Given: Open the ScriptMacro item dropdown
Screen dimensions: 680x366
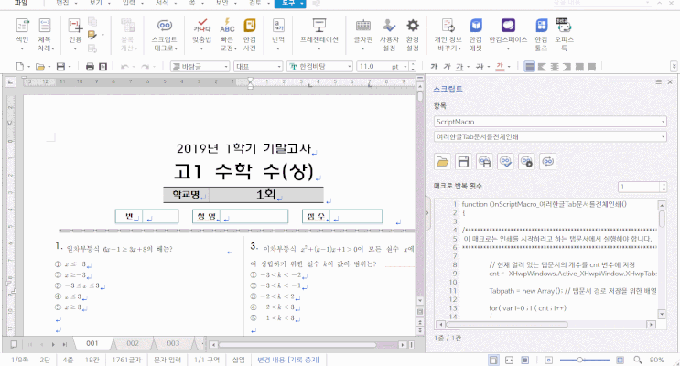Looking at the screenshot, I should pos(550,122).
